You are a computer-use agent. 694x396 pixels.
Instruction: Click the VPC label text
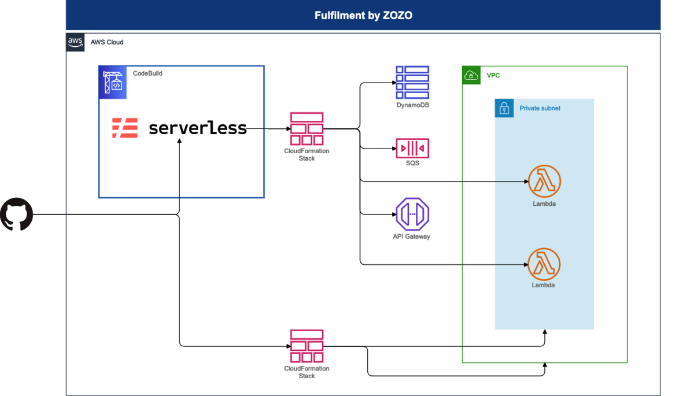click(493, 75)
